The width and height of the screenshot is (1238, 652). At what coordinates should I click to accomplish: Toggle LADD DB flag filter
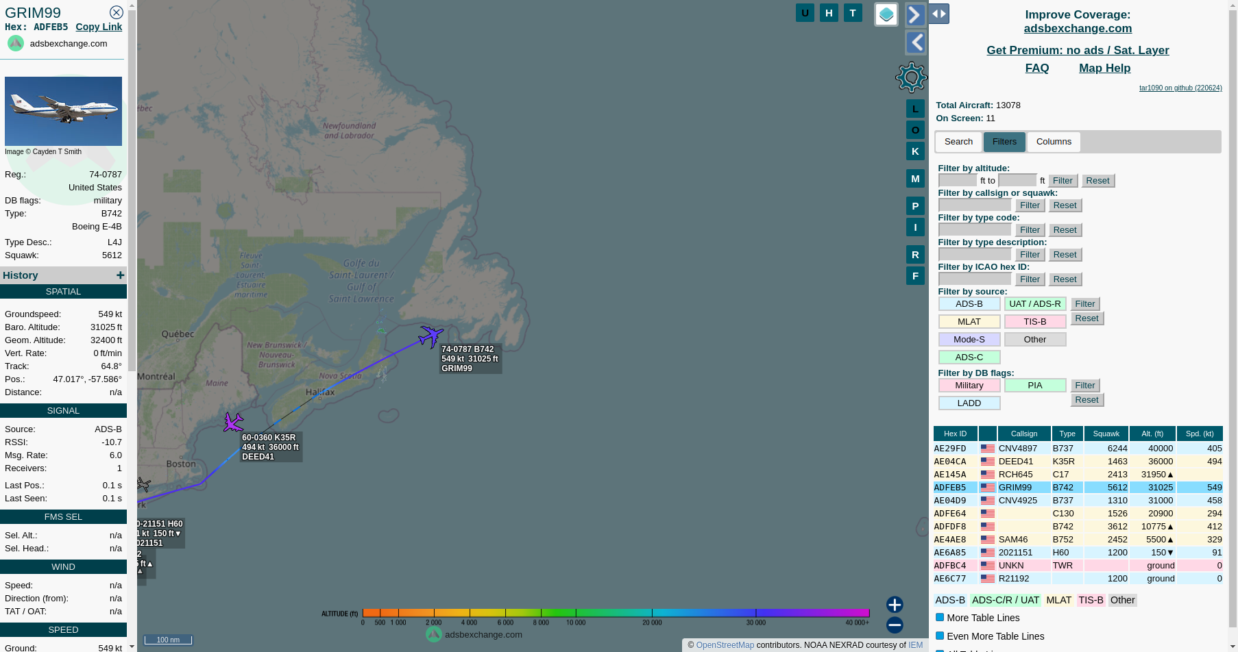969,403
